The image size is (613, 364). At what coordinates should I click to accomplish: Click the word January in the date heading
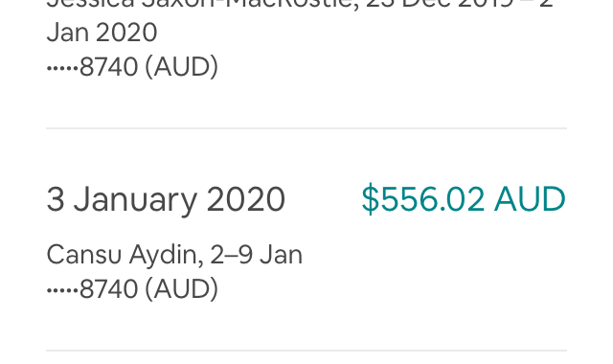(x=135, y=201)
